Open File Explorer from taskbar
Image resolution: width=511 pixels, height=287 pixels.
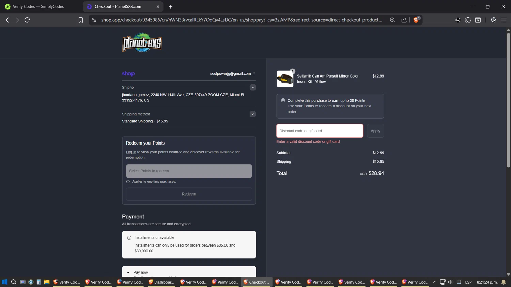[x=47, y=282]
